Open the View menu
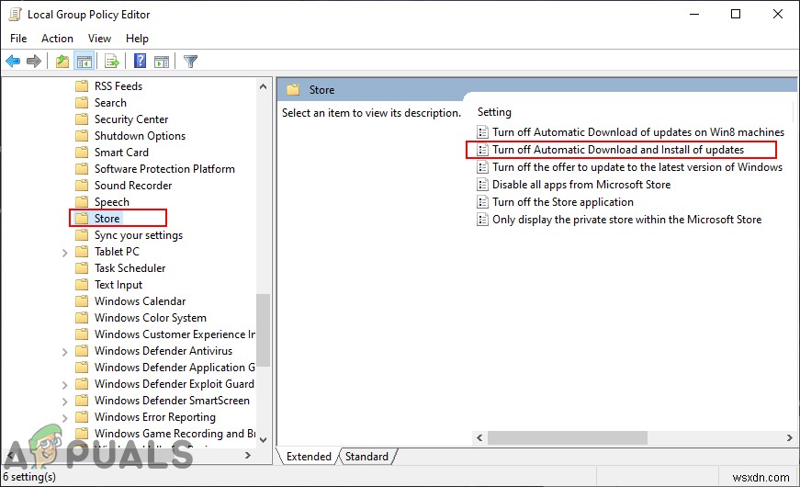Screen dimensions: 800x487 99,39
